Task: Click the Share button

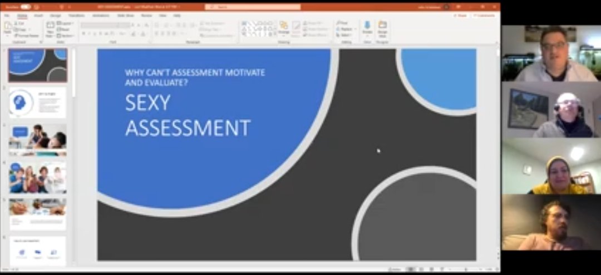Action: click(460, 16)
